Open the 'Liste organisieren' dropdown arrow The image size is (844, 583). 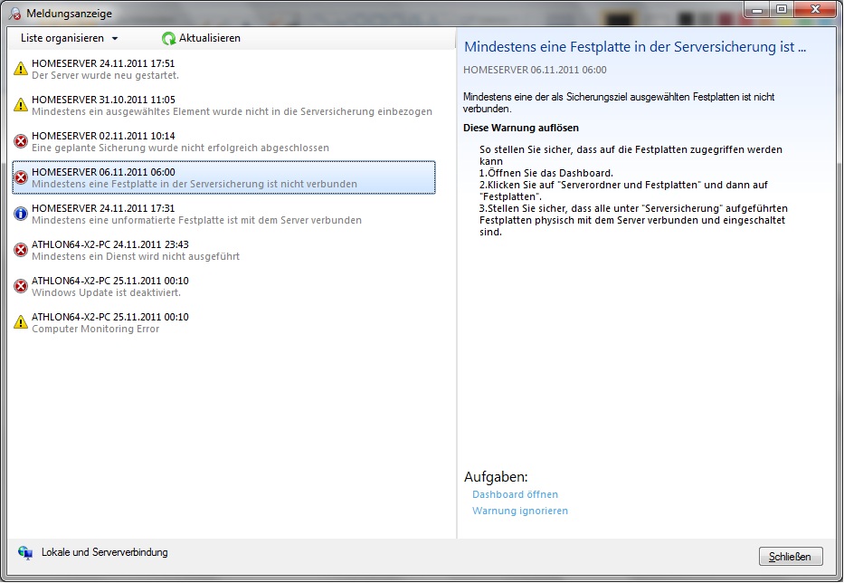[115, 39]
